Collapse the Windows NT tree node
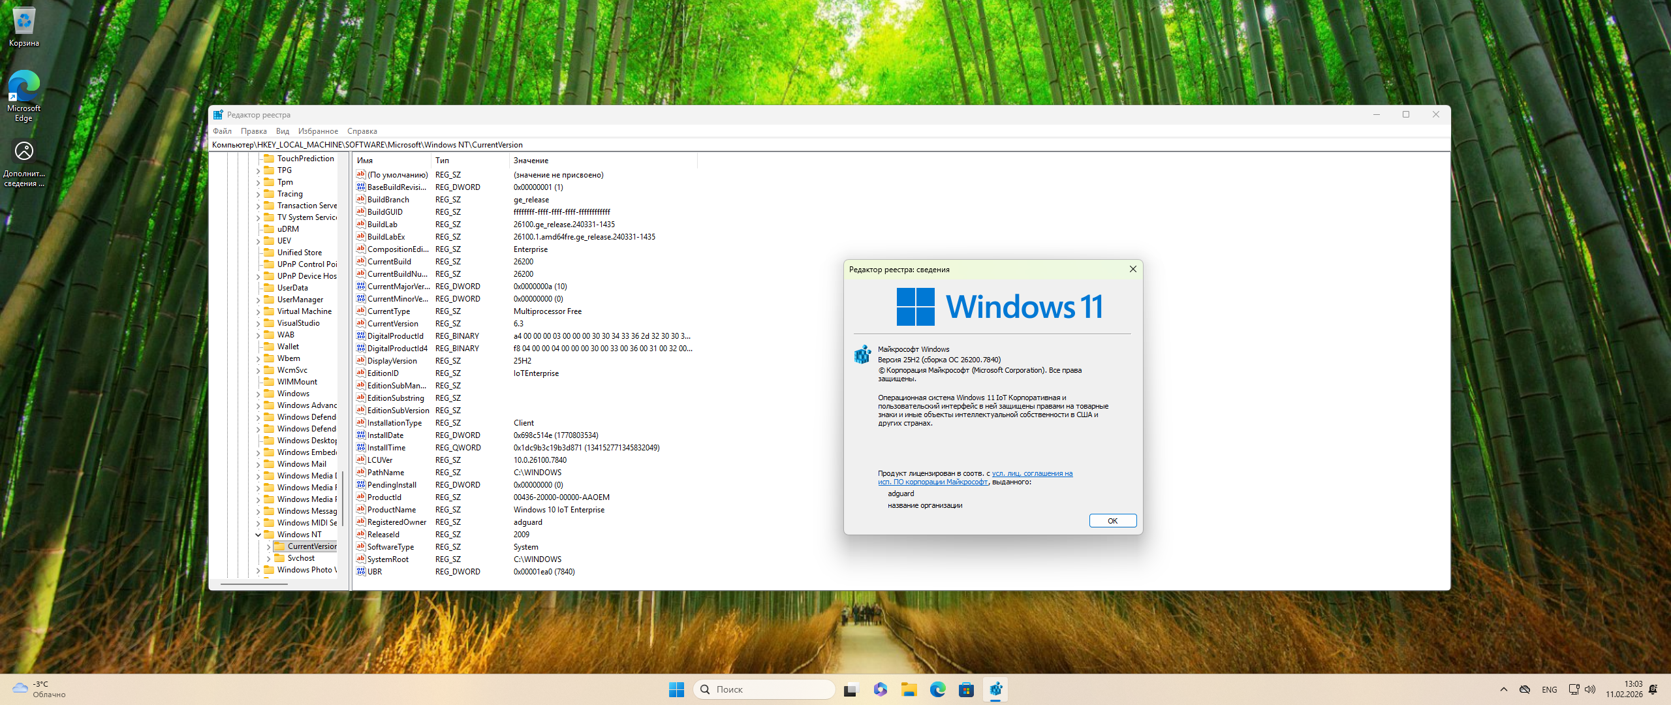 click(258, 535)
